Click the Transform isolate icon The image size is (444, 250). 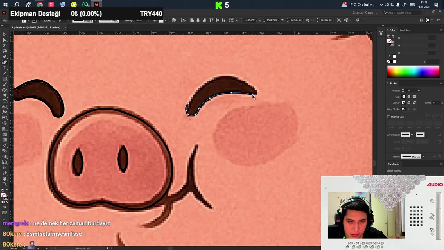(x=339, y=20)
